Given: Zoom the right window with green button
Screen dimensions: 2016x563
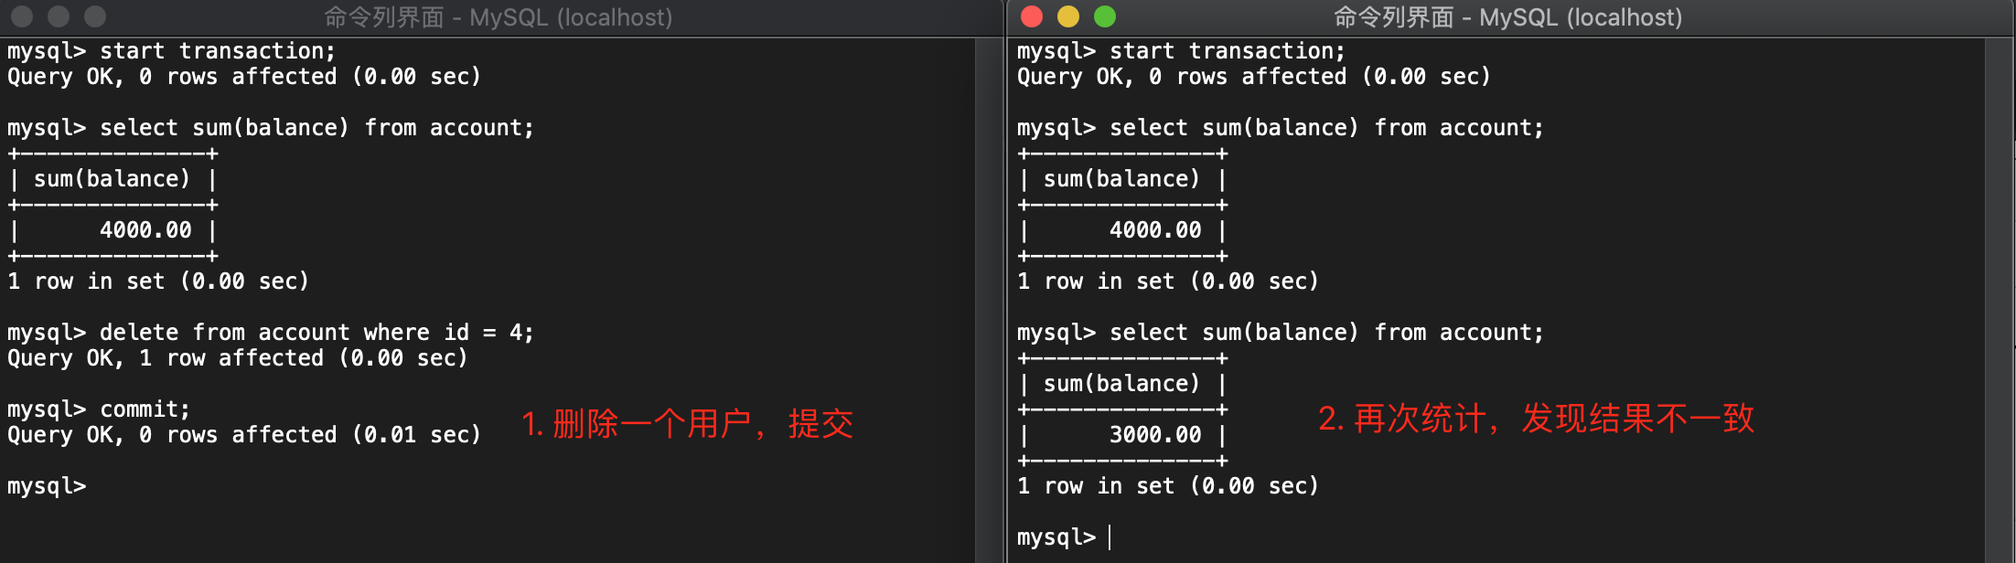Looking at the screenshot, I should (1105, 16).
